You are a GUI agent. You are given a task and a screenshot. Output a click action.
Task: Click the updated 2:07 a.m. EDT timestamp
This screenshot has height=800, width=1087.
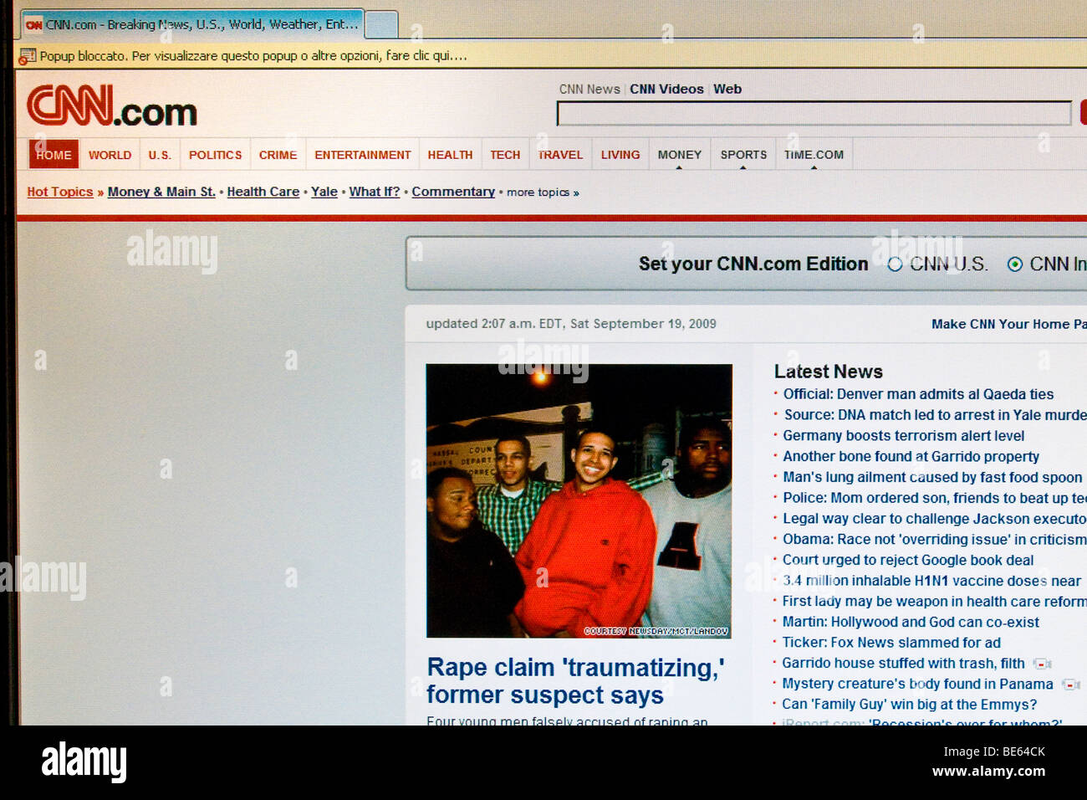tap(571, 324)
